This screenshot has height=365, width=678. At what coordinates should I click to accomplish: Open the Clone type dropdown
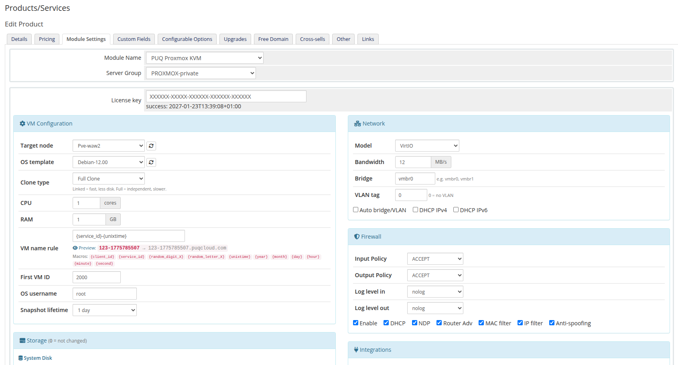tap(108, 178)
